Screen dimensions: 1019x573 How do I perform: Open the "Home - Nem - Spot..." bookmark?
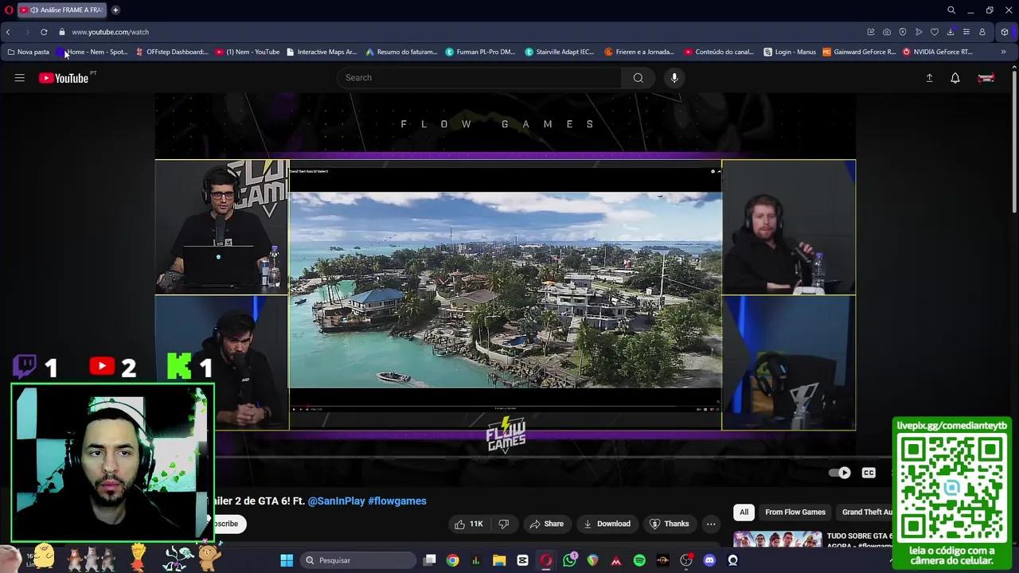point(92,52)
